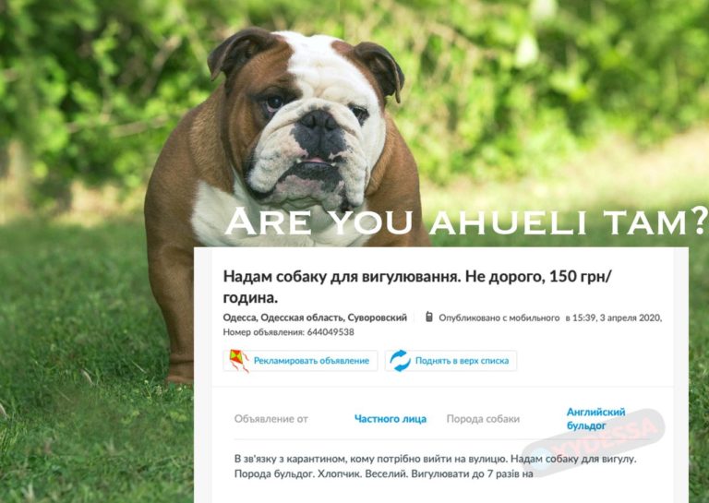Select the Номер объявления 644049538 text

pyautogui.click(x=288, y=332)
